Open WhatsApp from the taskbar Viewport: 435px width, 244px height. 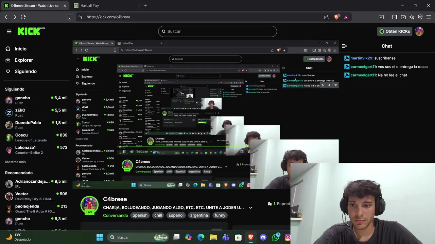[276, 237]
